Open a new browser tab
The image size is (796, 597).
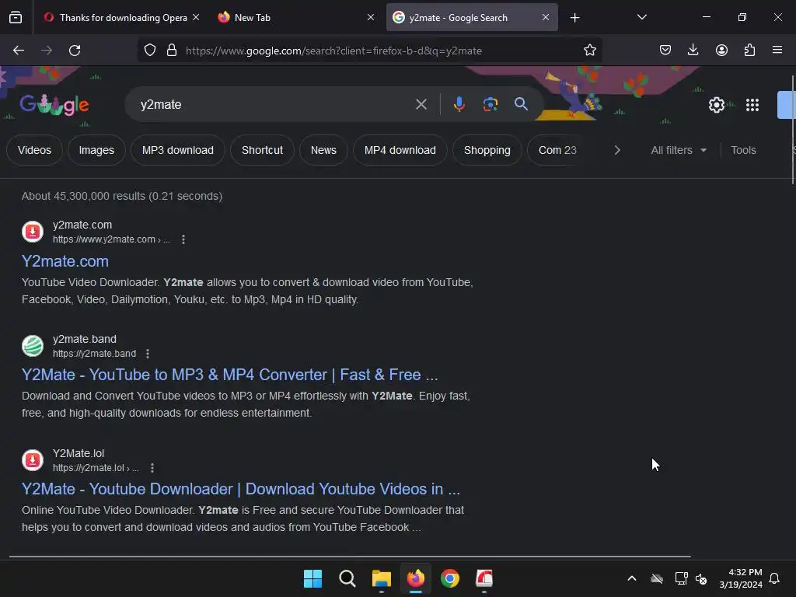(x=574, y=18)
